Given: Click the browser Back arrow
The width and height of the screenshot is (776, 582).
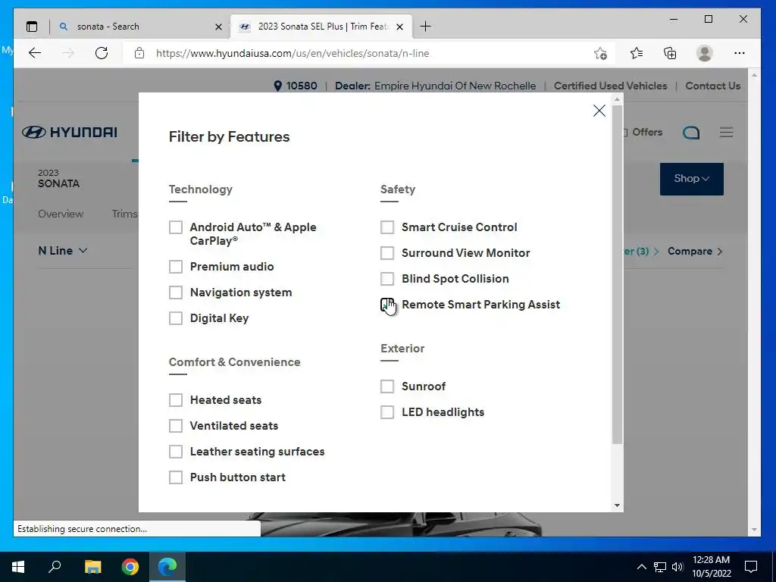Looking at the screenshot, I should [x=35, y=53].
